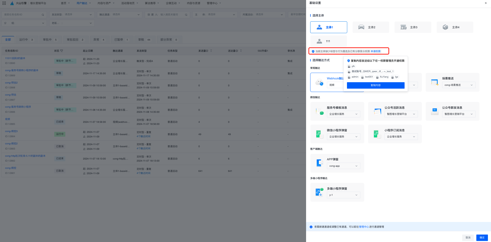Select the 主体4 subject card

pyautogui.click(x=455, y=27)
